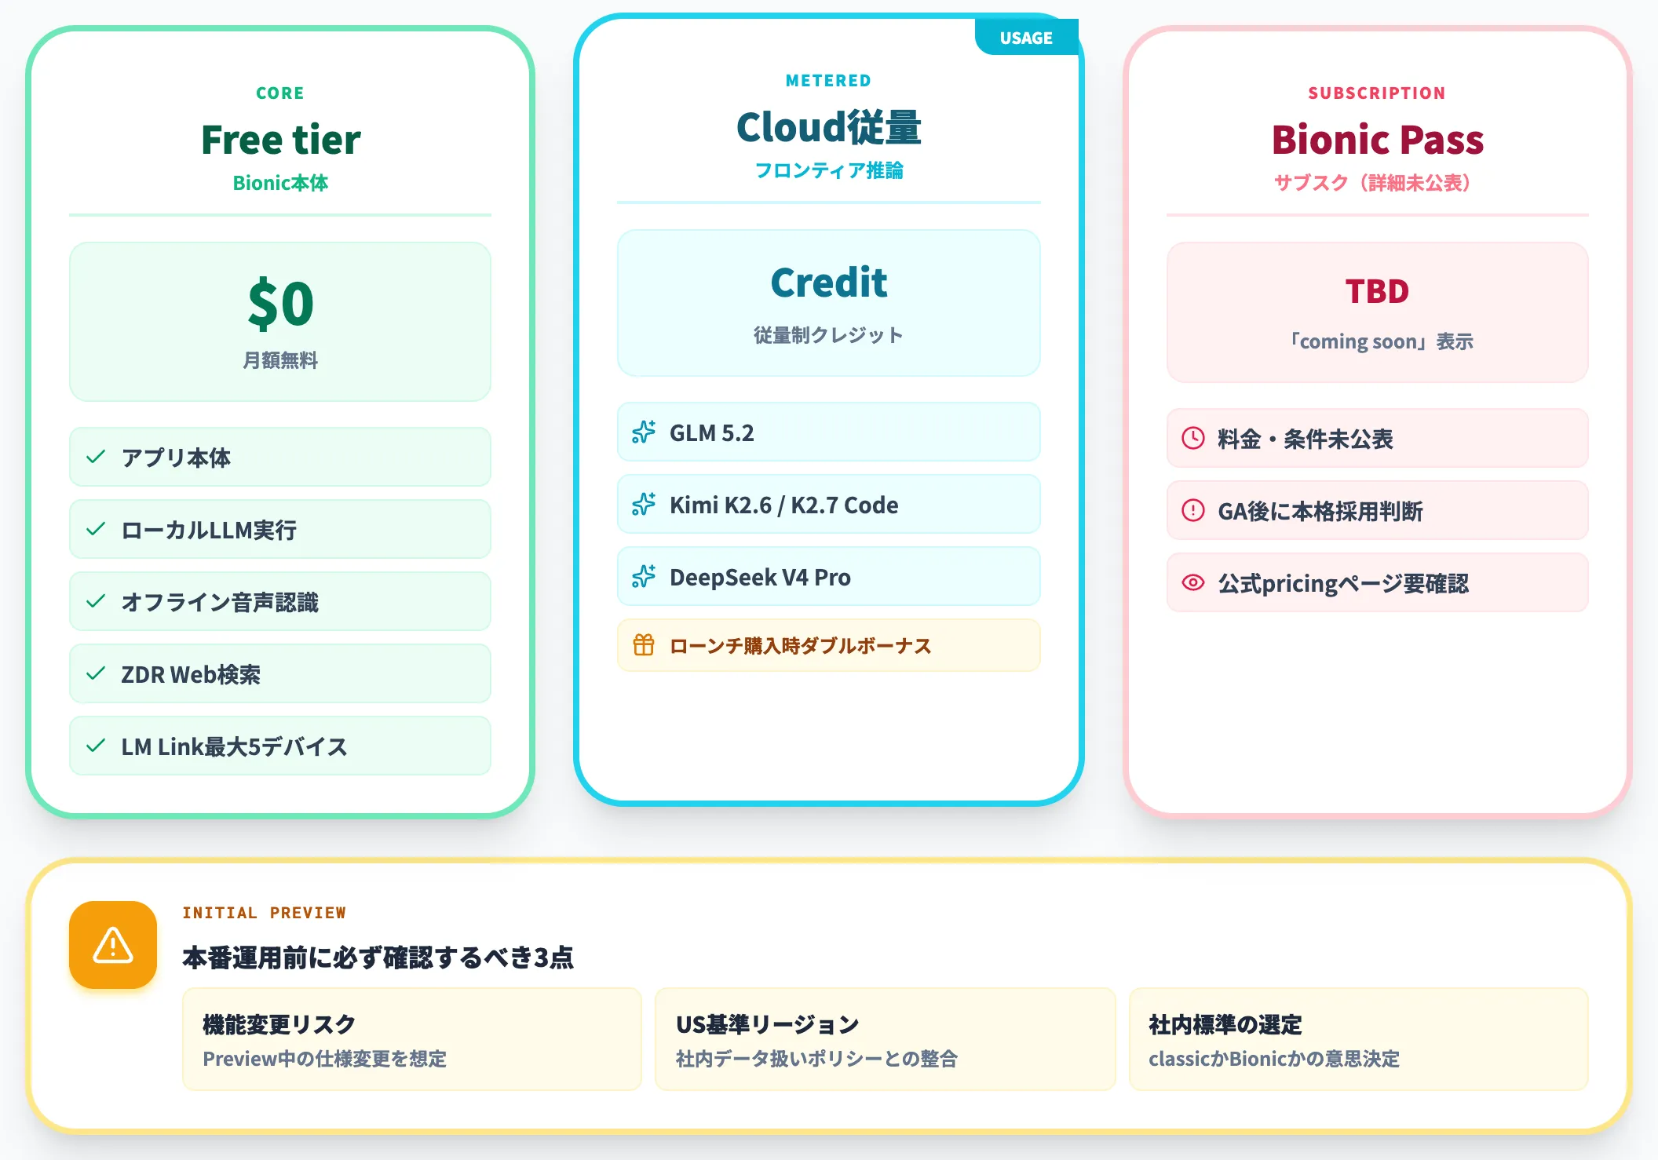Screen dimensions: 1658x1160
Task: Click the Preview中の仕様変更を想定 description
Action: click(x=325, y=1059)
